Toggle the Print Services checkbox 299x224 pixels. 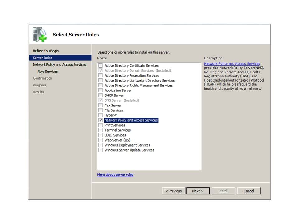[101, 125]
